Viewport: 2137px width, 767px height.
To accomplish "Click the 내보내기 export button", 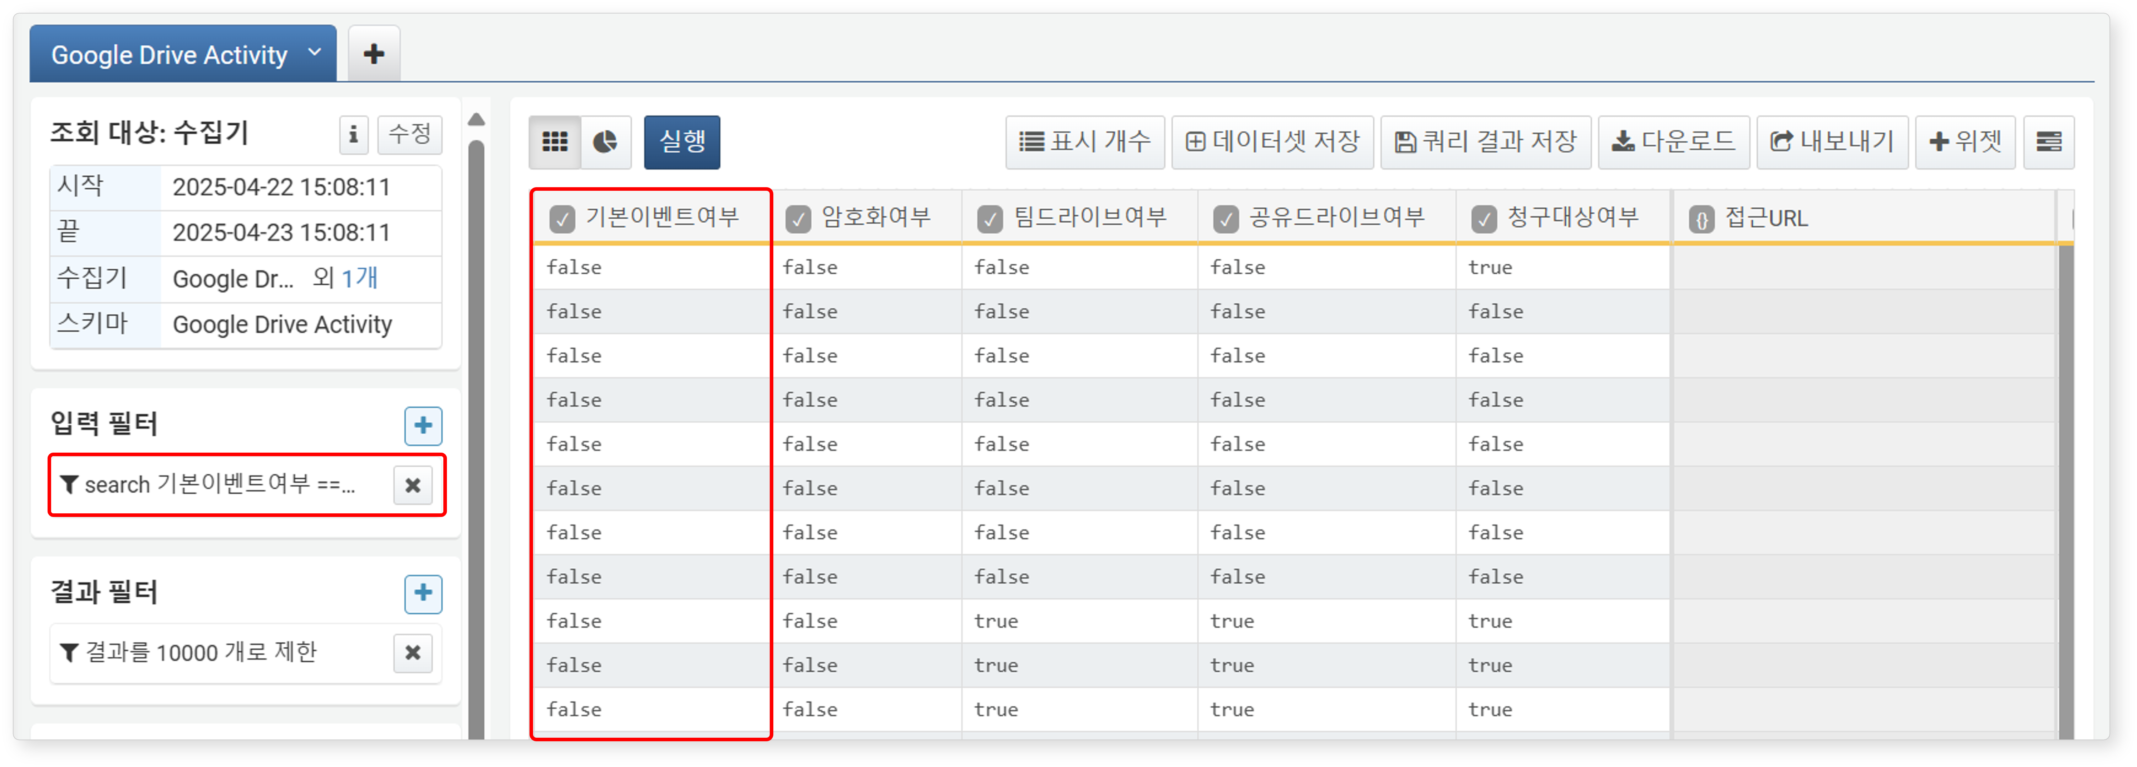I will pos(1832,142).
